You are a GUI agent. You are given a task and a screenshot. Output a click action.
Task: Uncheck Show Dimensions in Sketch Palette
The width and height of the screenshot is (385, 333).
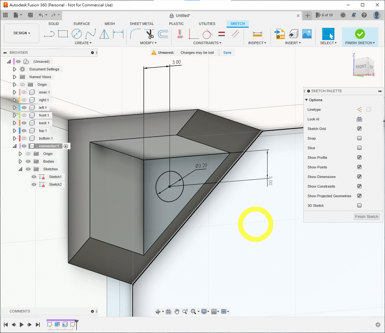click(359, 177)
